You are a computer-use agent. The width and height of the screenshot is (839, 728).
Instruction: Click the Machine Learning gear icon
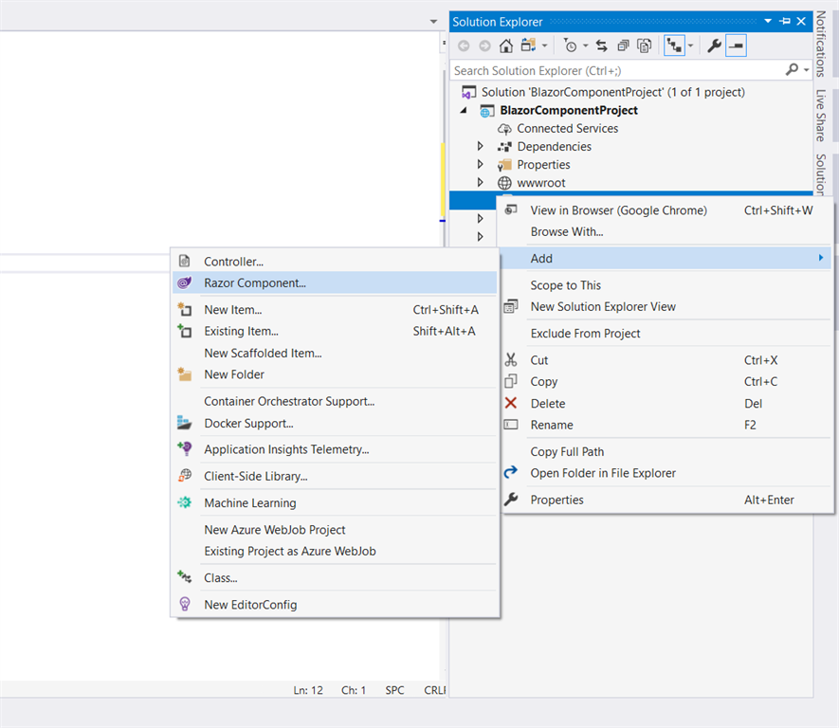click(x=185, y=502)
